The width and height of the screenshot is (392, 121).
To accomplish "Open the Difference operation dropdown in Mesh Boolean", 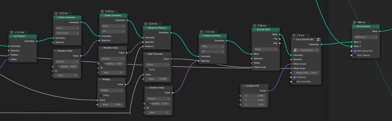I will click(366, 37).
